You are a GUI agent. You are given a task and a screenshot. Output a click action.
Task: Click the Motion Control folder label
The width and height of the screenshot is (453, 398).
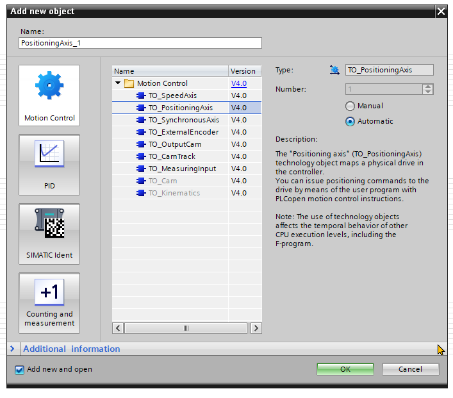(x=162, y=83)
